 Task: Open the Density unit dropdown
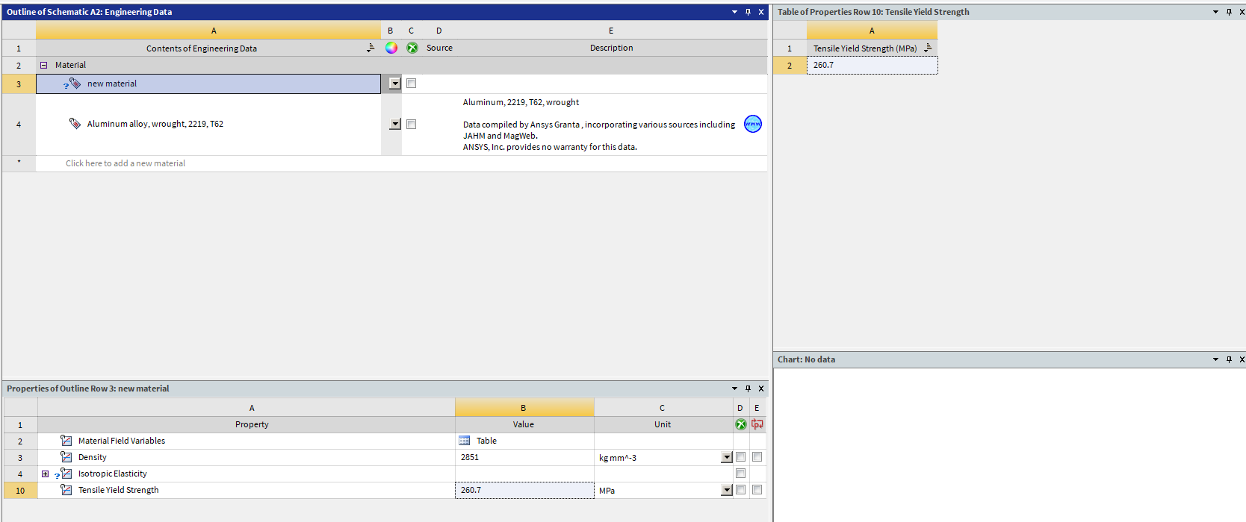coord(726,458)
